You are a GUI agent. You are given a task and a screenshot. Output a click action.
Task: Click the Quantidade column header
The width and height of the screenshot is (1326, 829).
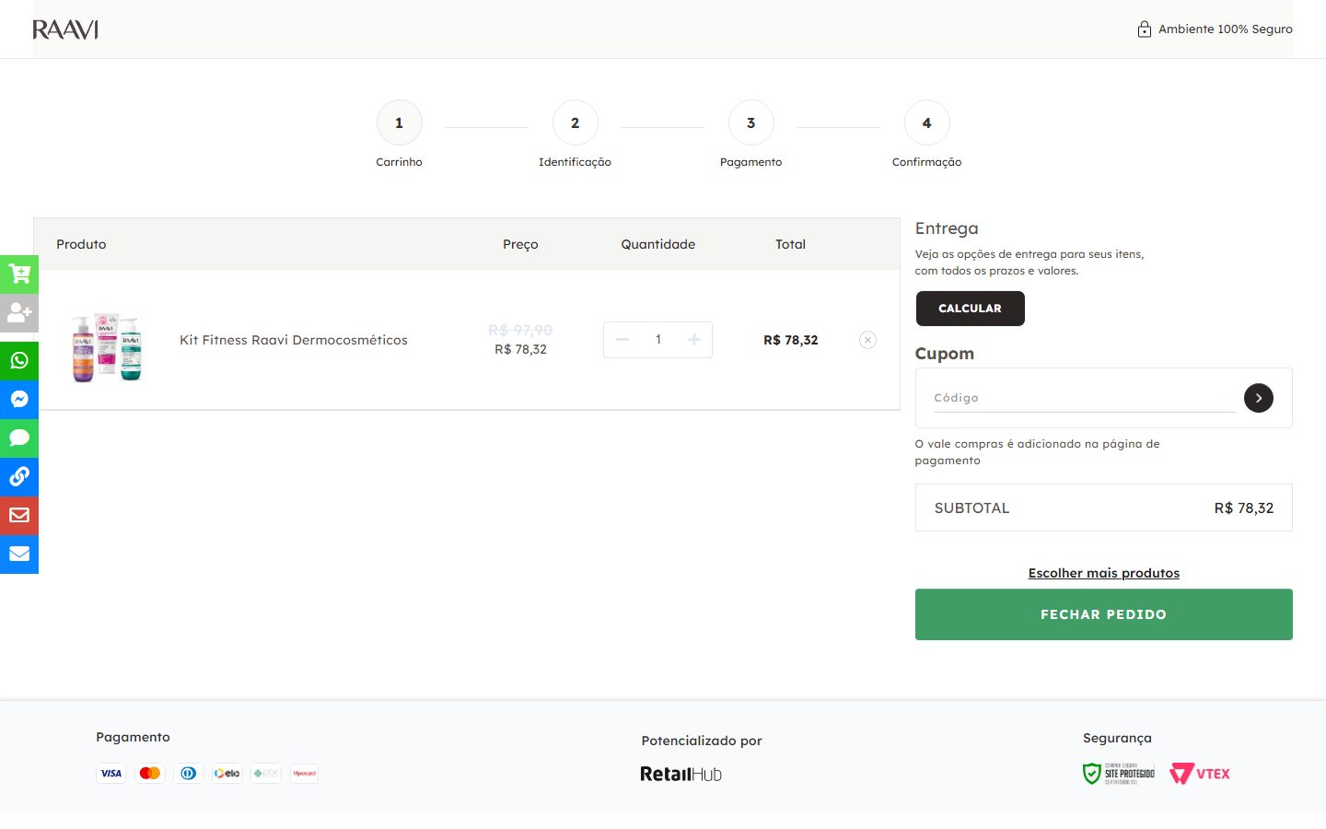[x=658, y=244]
